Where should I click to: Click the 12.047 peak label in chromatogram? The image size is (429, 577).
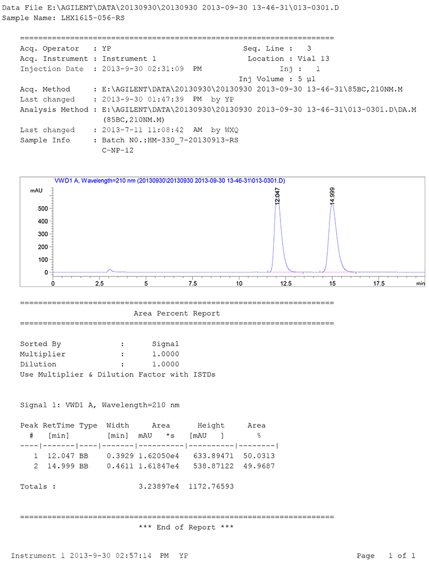(x=277, y=196)
